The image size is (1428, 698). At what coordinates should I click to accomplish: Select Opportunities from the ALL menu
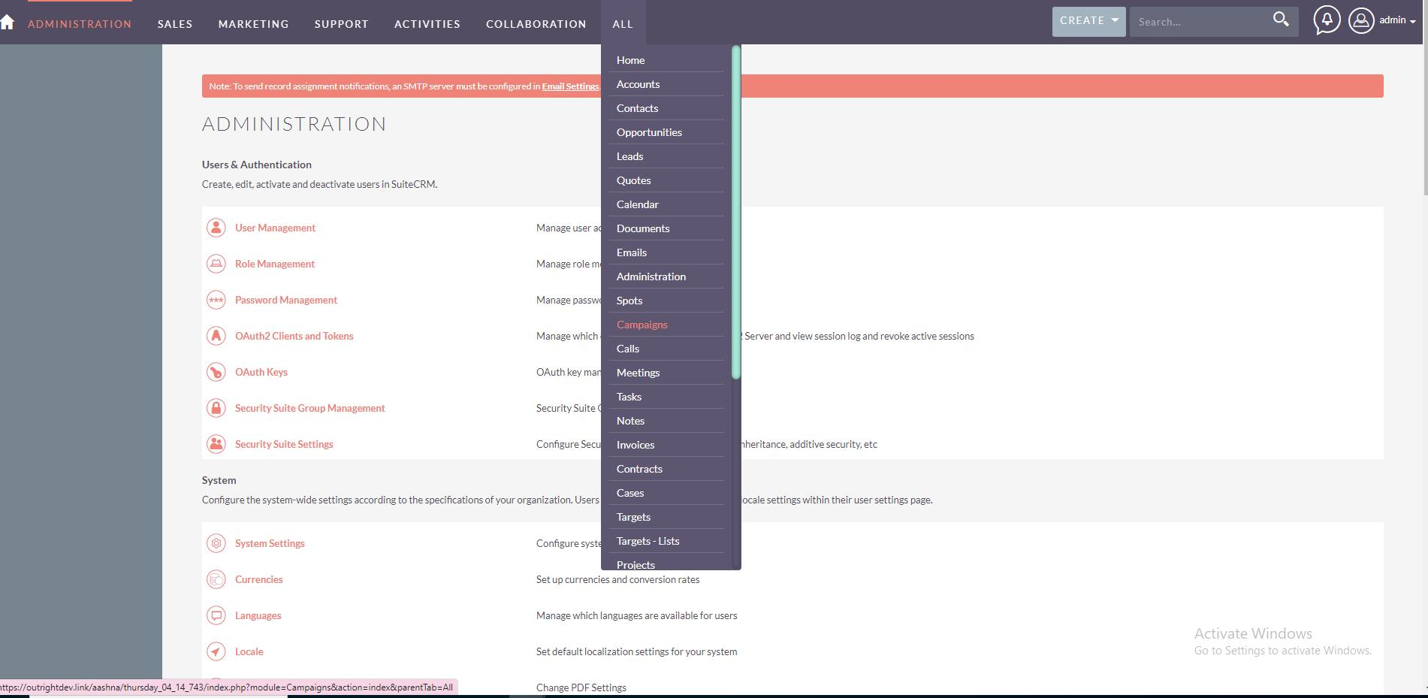(649, 132)
